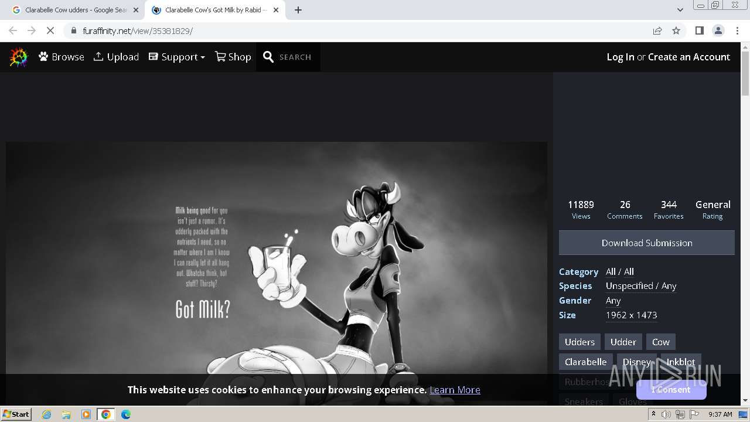Launch Internet Explorer from taskbar

46,414
